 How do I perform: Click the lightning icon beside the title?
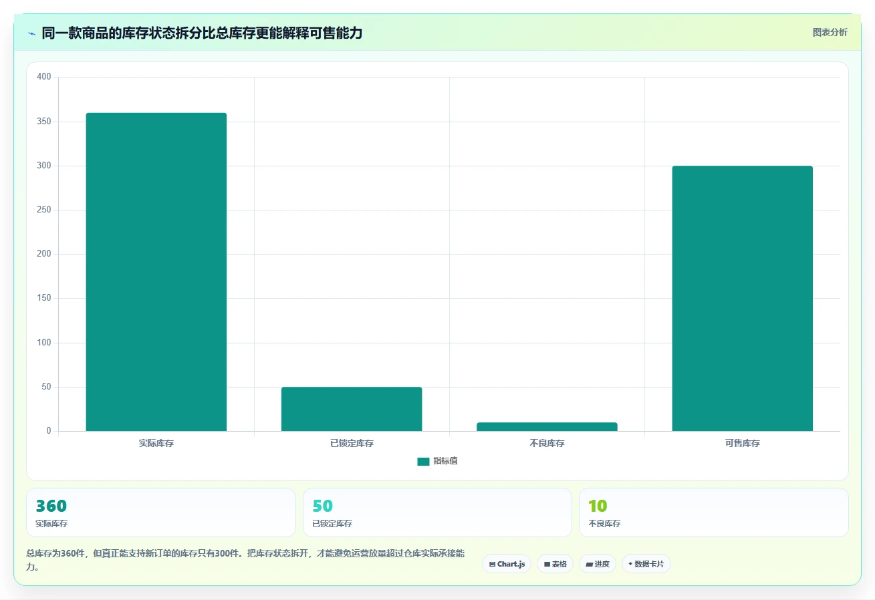pyautogui.click(x=31, y=33)
